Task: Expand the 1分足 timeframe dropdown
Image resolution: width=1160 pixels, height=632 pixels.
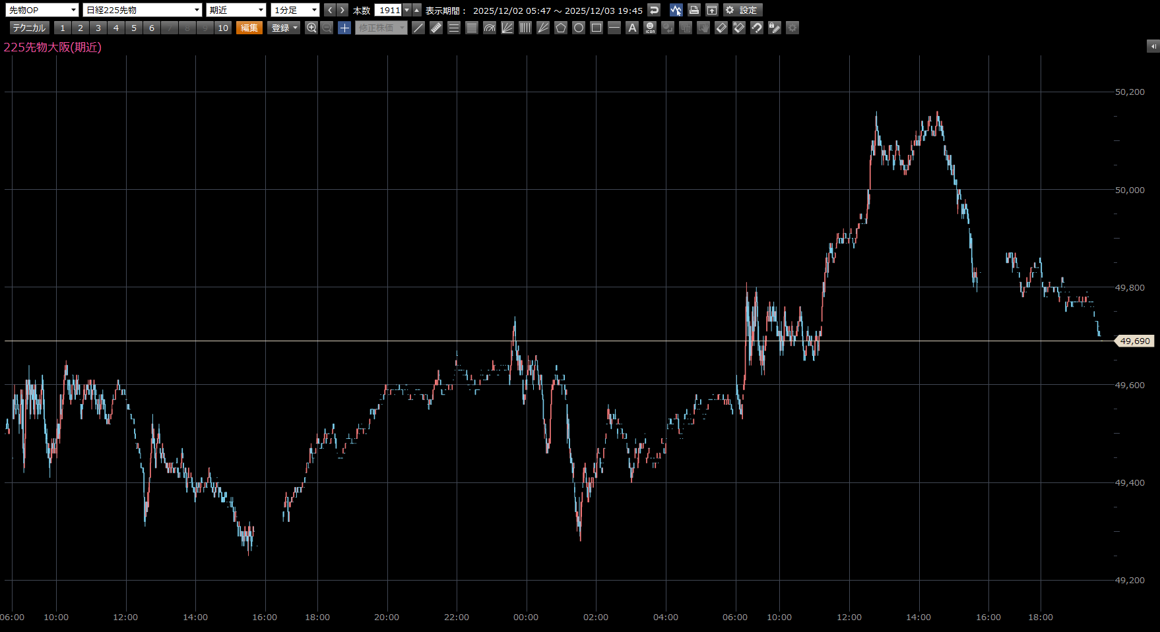Action: [295, 10]
